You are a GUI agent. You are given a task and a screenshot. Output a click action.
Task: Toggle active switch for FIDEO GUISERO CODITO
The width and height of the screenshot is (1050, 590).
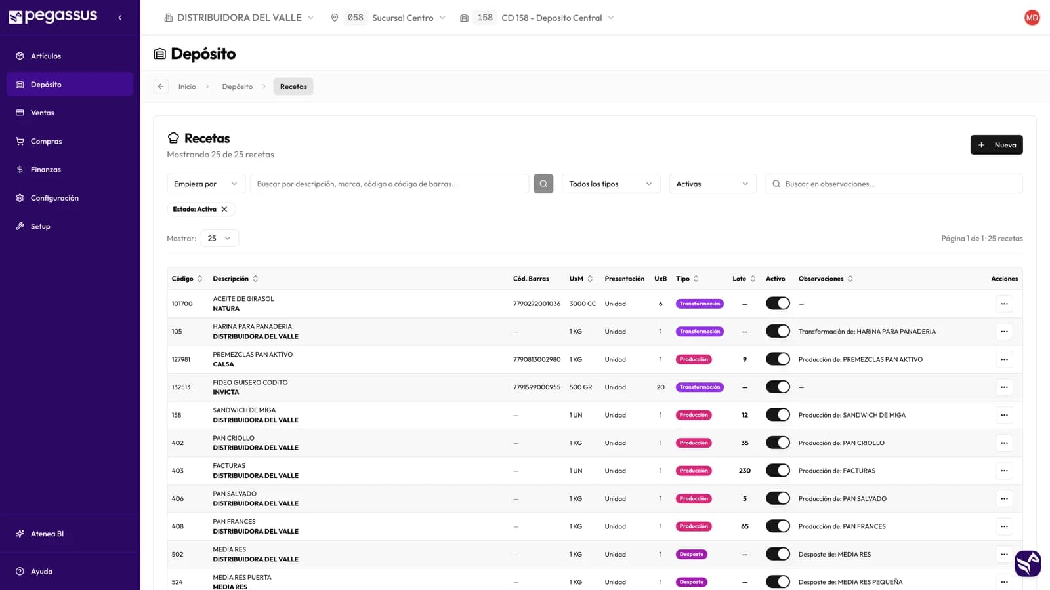(x=778, y=387)
